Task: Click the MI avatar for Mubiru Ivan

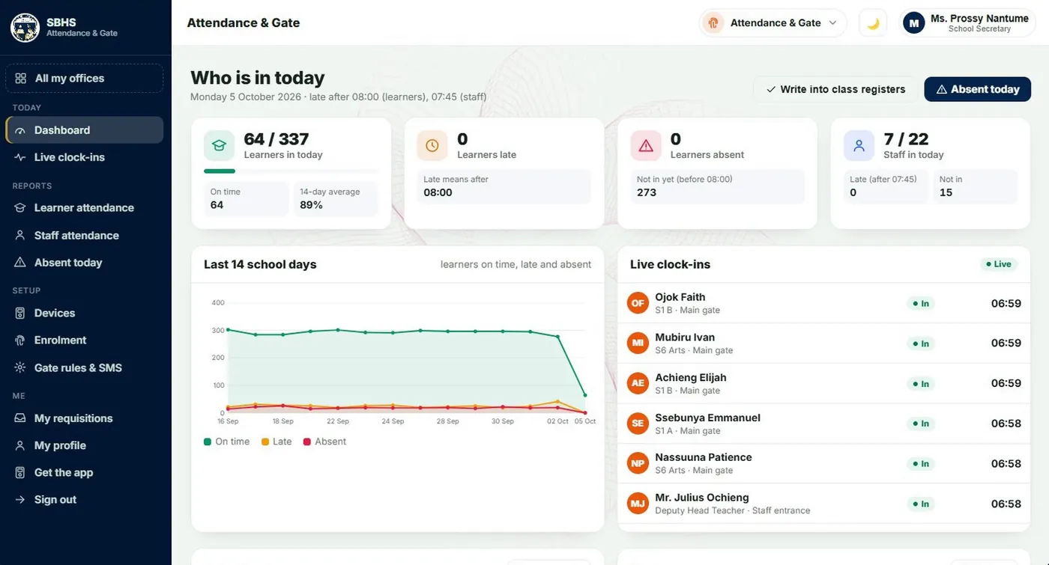Action: click(x=638, y=343)
